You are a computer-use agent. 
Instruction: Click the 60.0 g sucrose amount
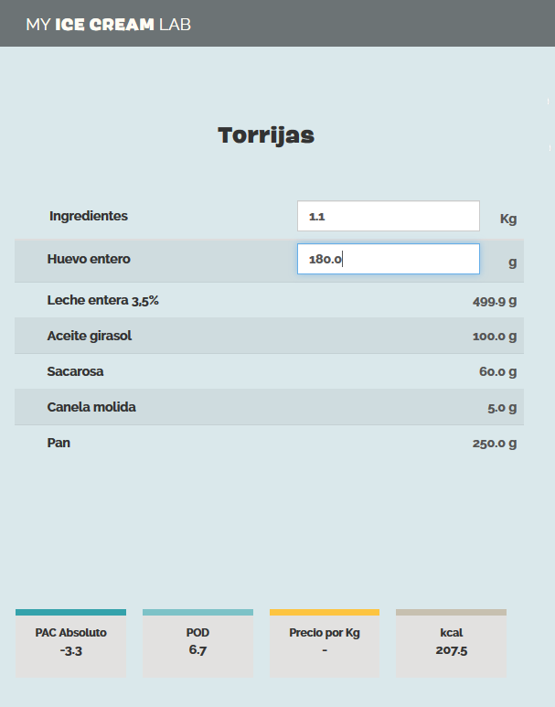coord(497,372)
